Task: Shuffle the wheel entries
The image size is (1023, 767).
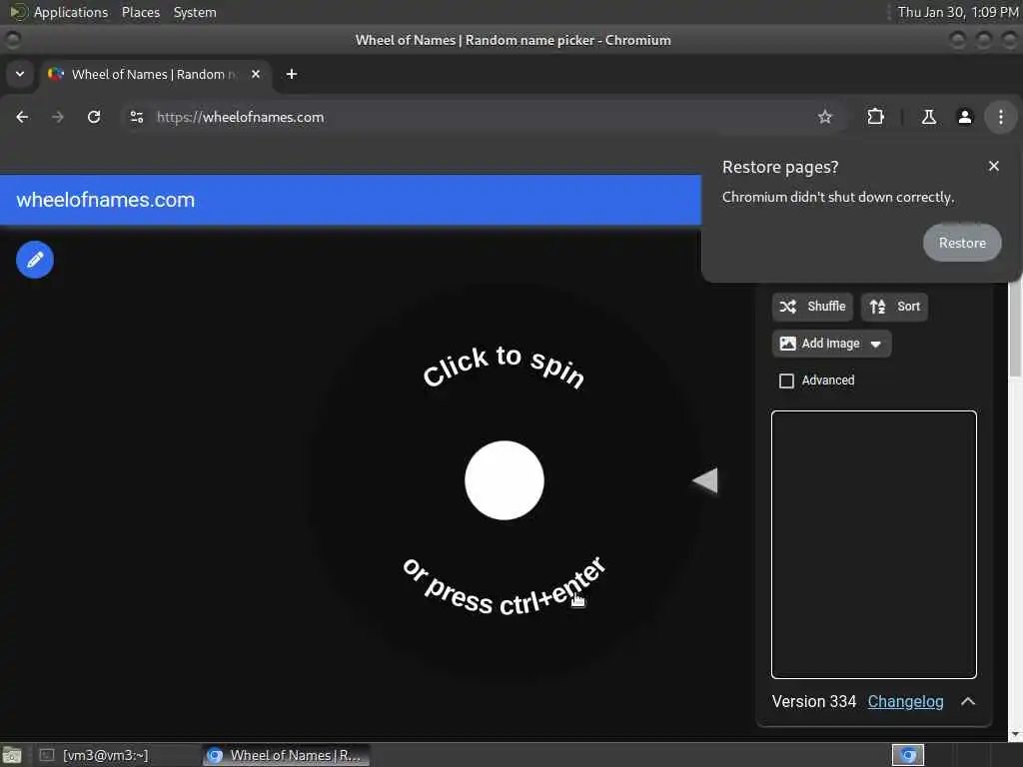Action: (812, 307)
